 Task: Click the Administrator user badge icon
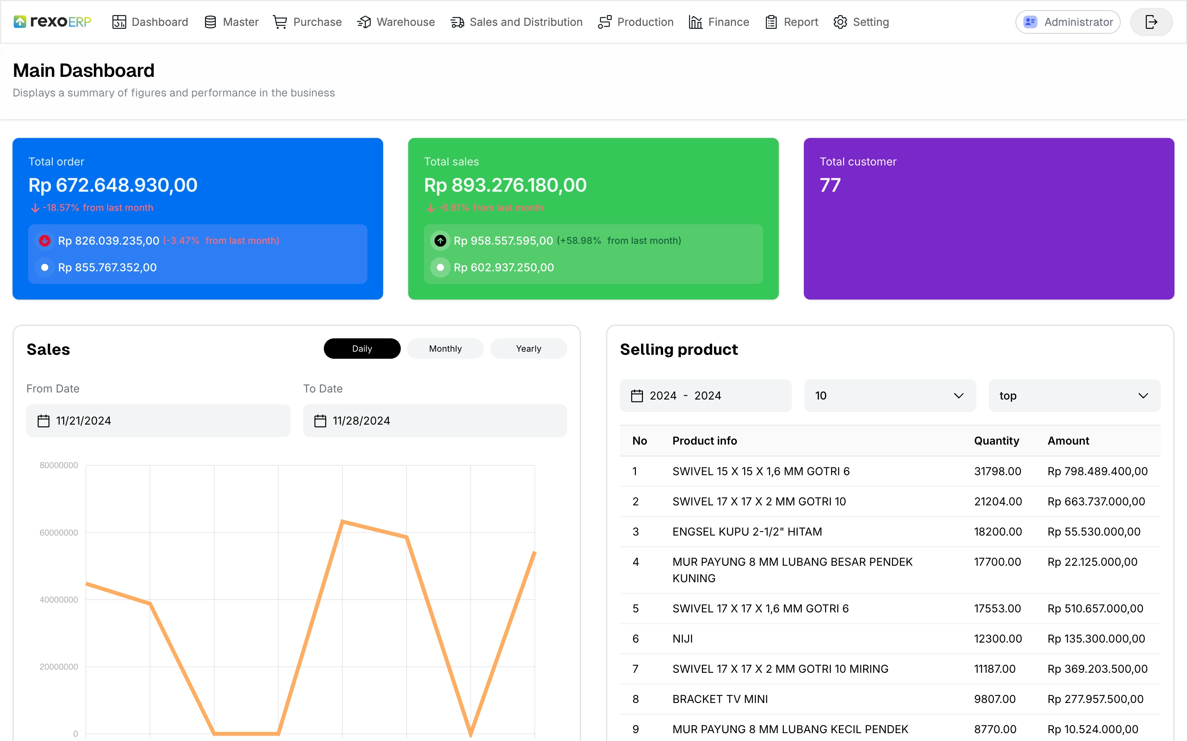(x=1030, y=22)
